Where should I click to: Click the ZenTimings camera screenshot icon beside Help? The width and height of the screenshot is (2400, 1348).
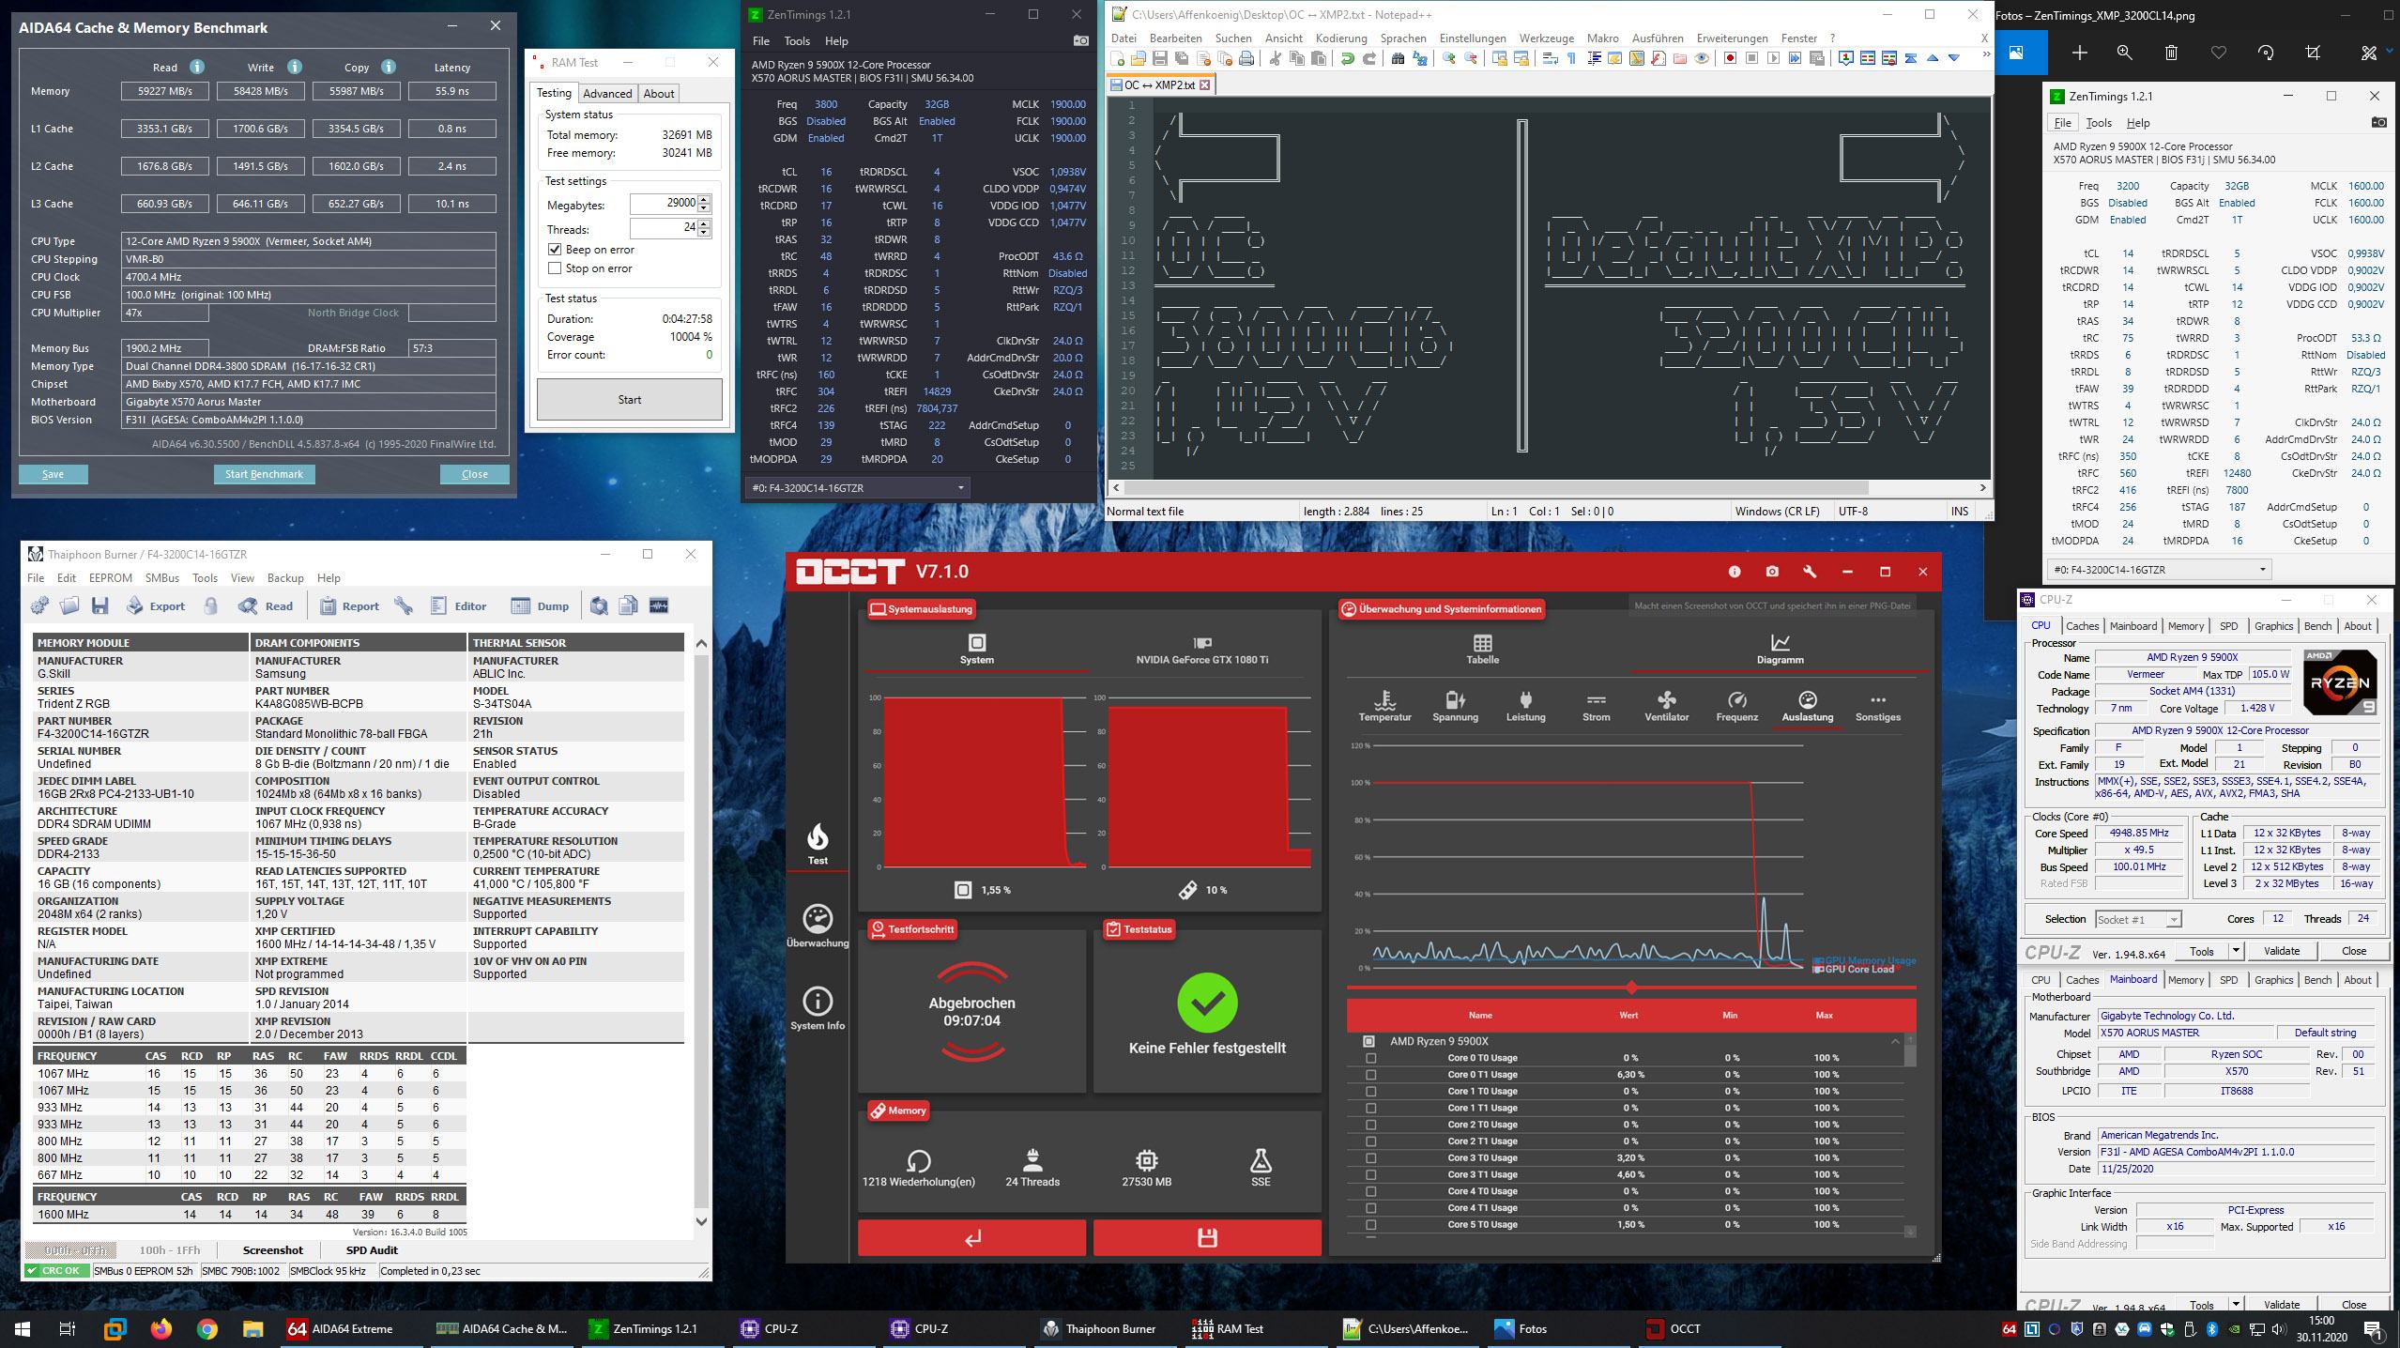[x=1080, y=40]
